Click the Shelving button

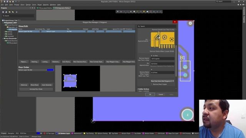tap(35, 62)
